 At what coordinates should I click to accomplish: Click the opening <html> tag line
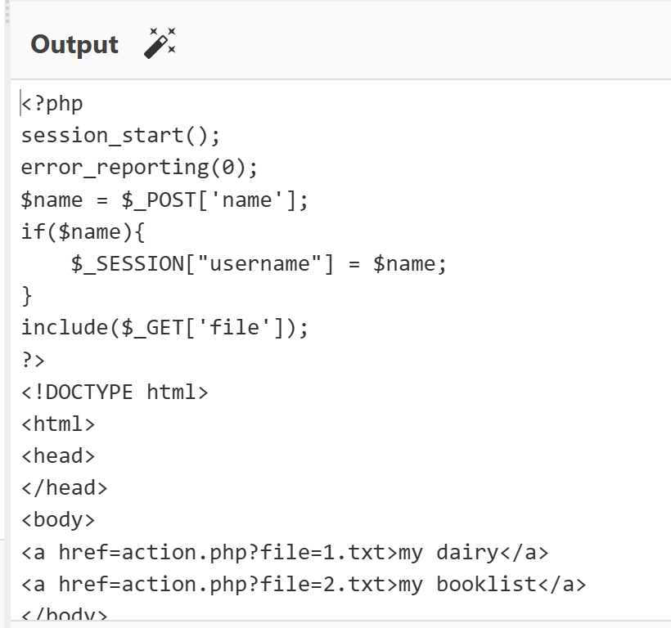pos(58,424)
